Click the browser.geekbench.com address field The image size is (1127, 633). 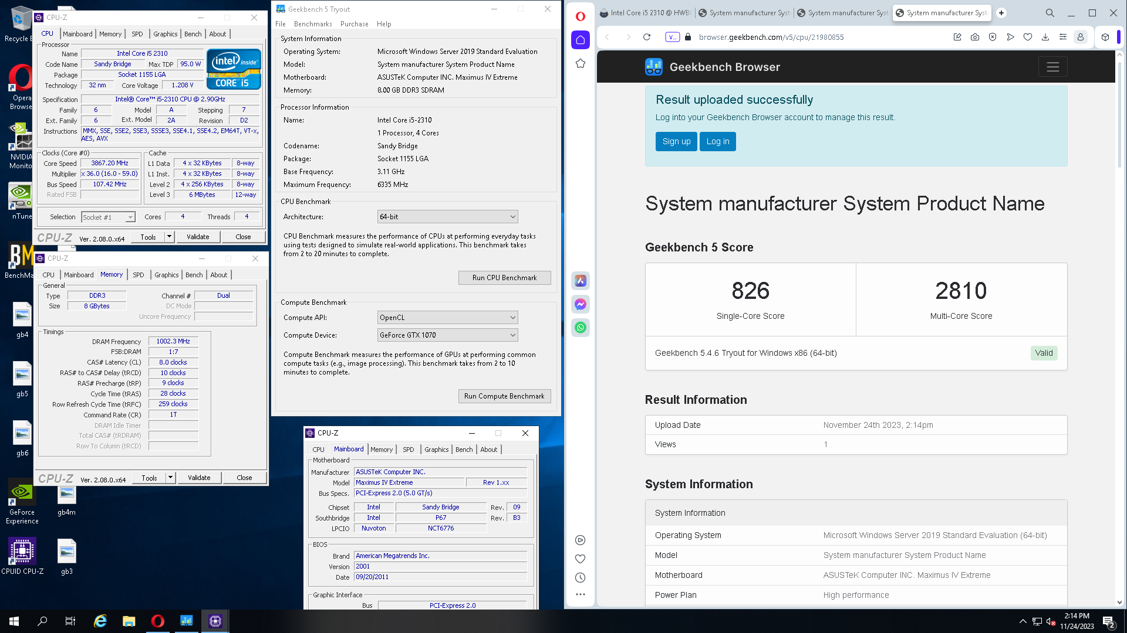coord(771,37)
